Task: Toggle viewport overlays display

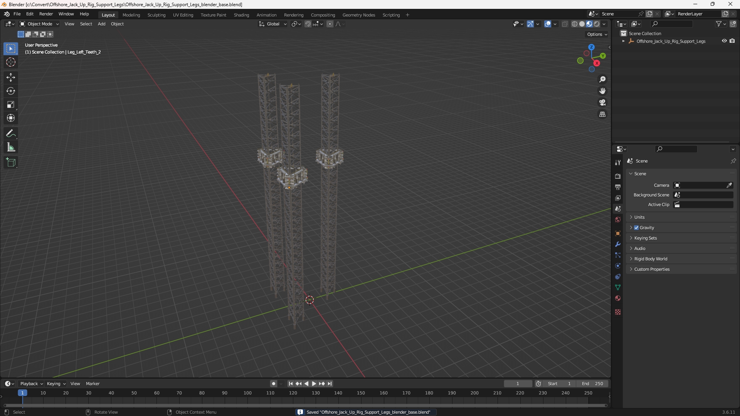Action: tap(548, 24)
